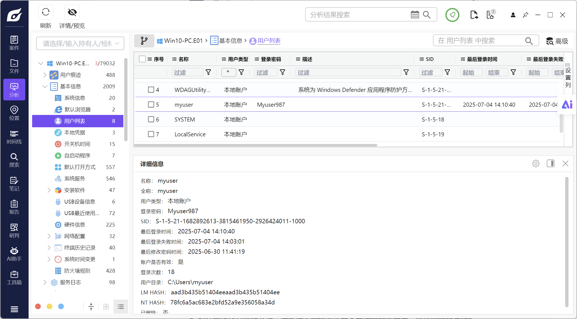This screenshot has height=319, width=577.
Task: Click the red color tag dot
Action: 38,306
